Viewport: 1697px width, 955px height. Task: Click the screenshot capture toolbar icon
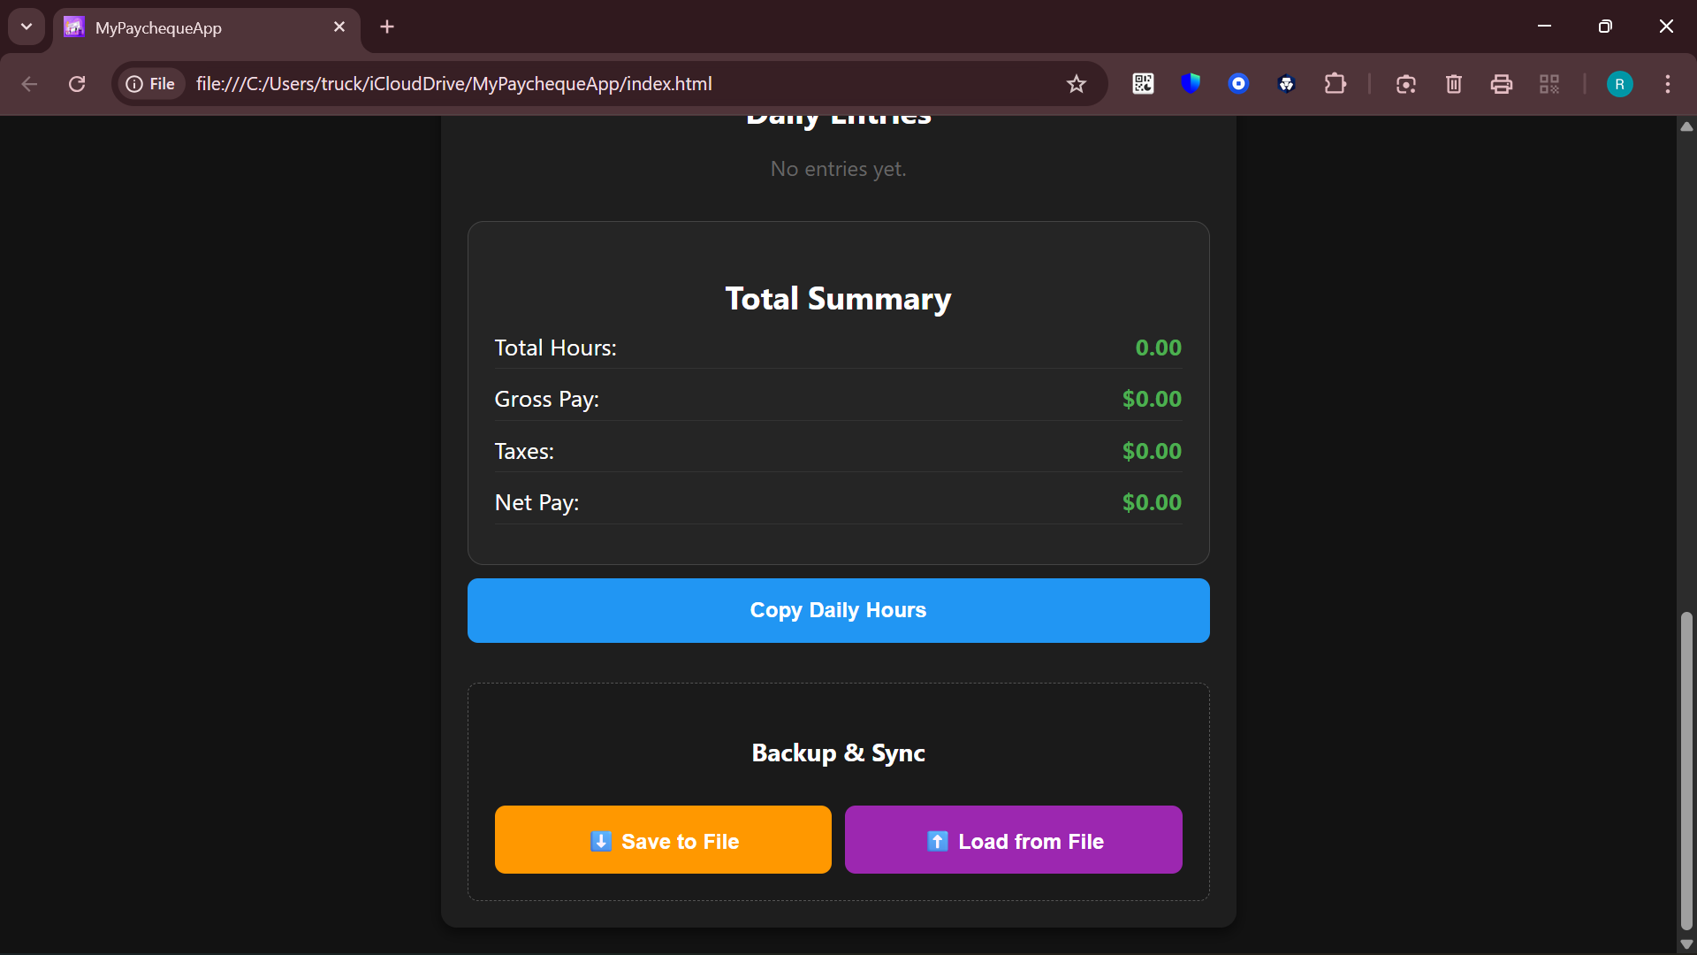(1405, 84)
